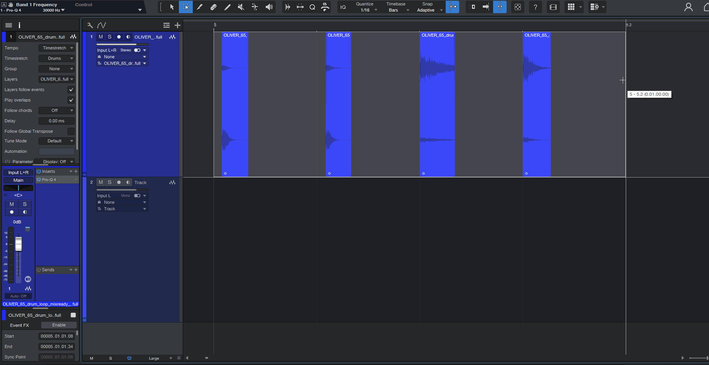The image size is (709, 365).
Task: Solo track 2 named Track
Action: pos(109,182)
